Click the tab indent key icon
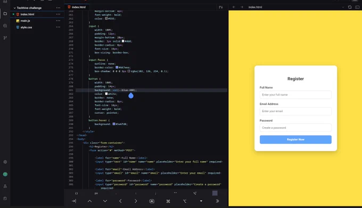The image size is (362, 208). 74,201
